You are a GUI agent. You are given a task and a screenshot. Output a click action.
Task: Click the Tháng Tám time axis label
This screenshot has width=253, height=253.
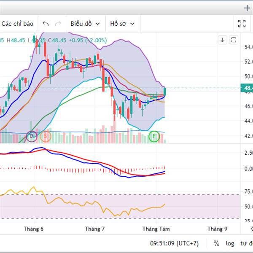point(156,229)
